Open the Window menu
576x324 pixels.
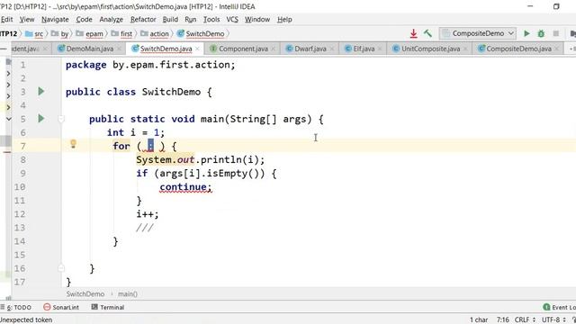(x=257, y=20)
